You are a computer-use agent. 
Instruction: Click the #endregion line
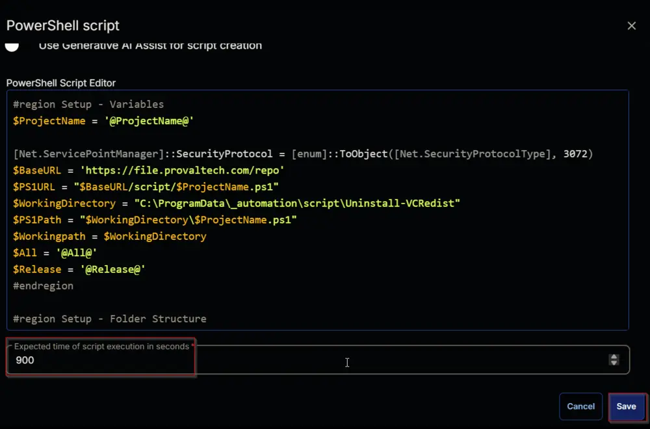tap(43, 286)
